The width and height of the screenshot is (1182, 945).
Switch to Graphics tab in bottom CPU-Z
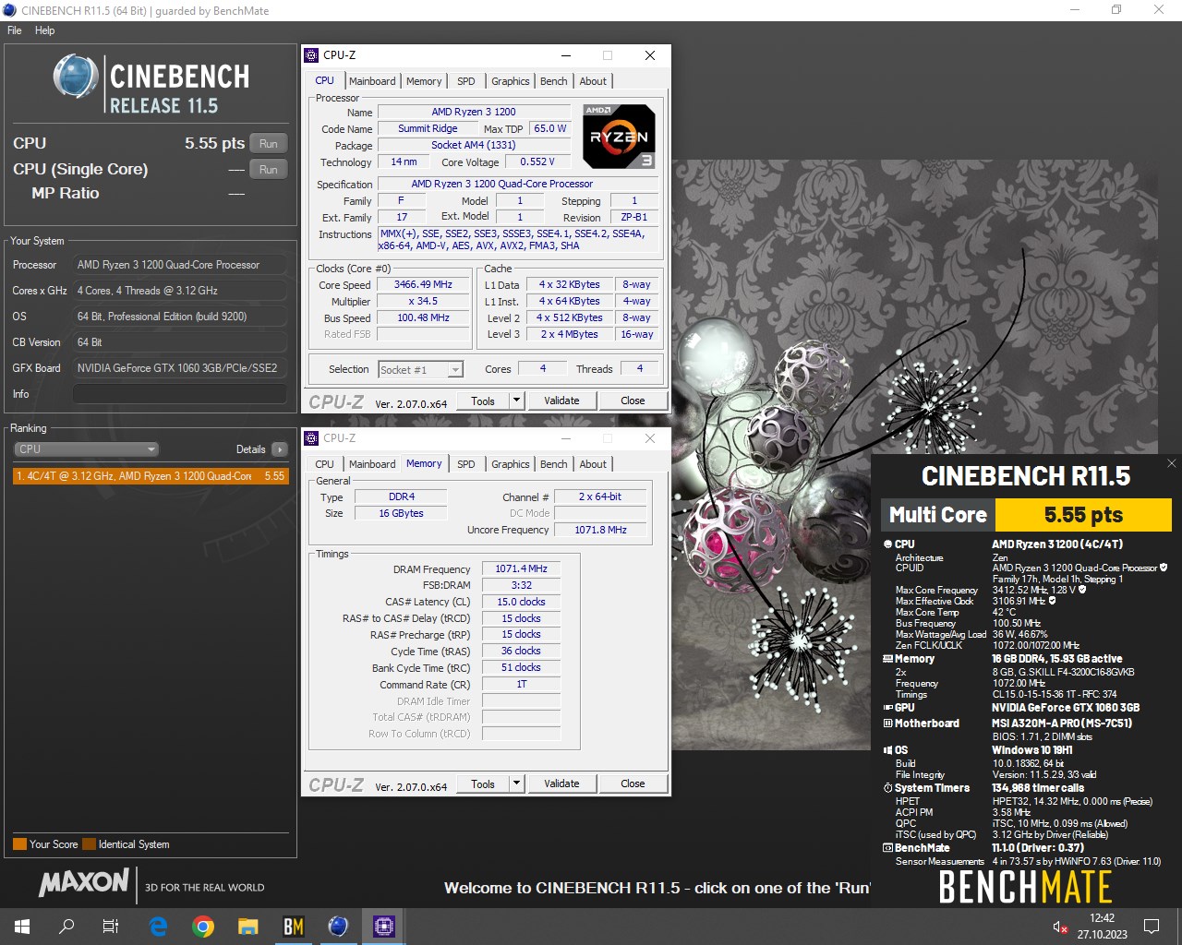coord(510,464)
